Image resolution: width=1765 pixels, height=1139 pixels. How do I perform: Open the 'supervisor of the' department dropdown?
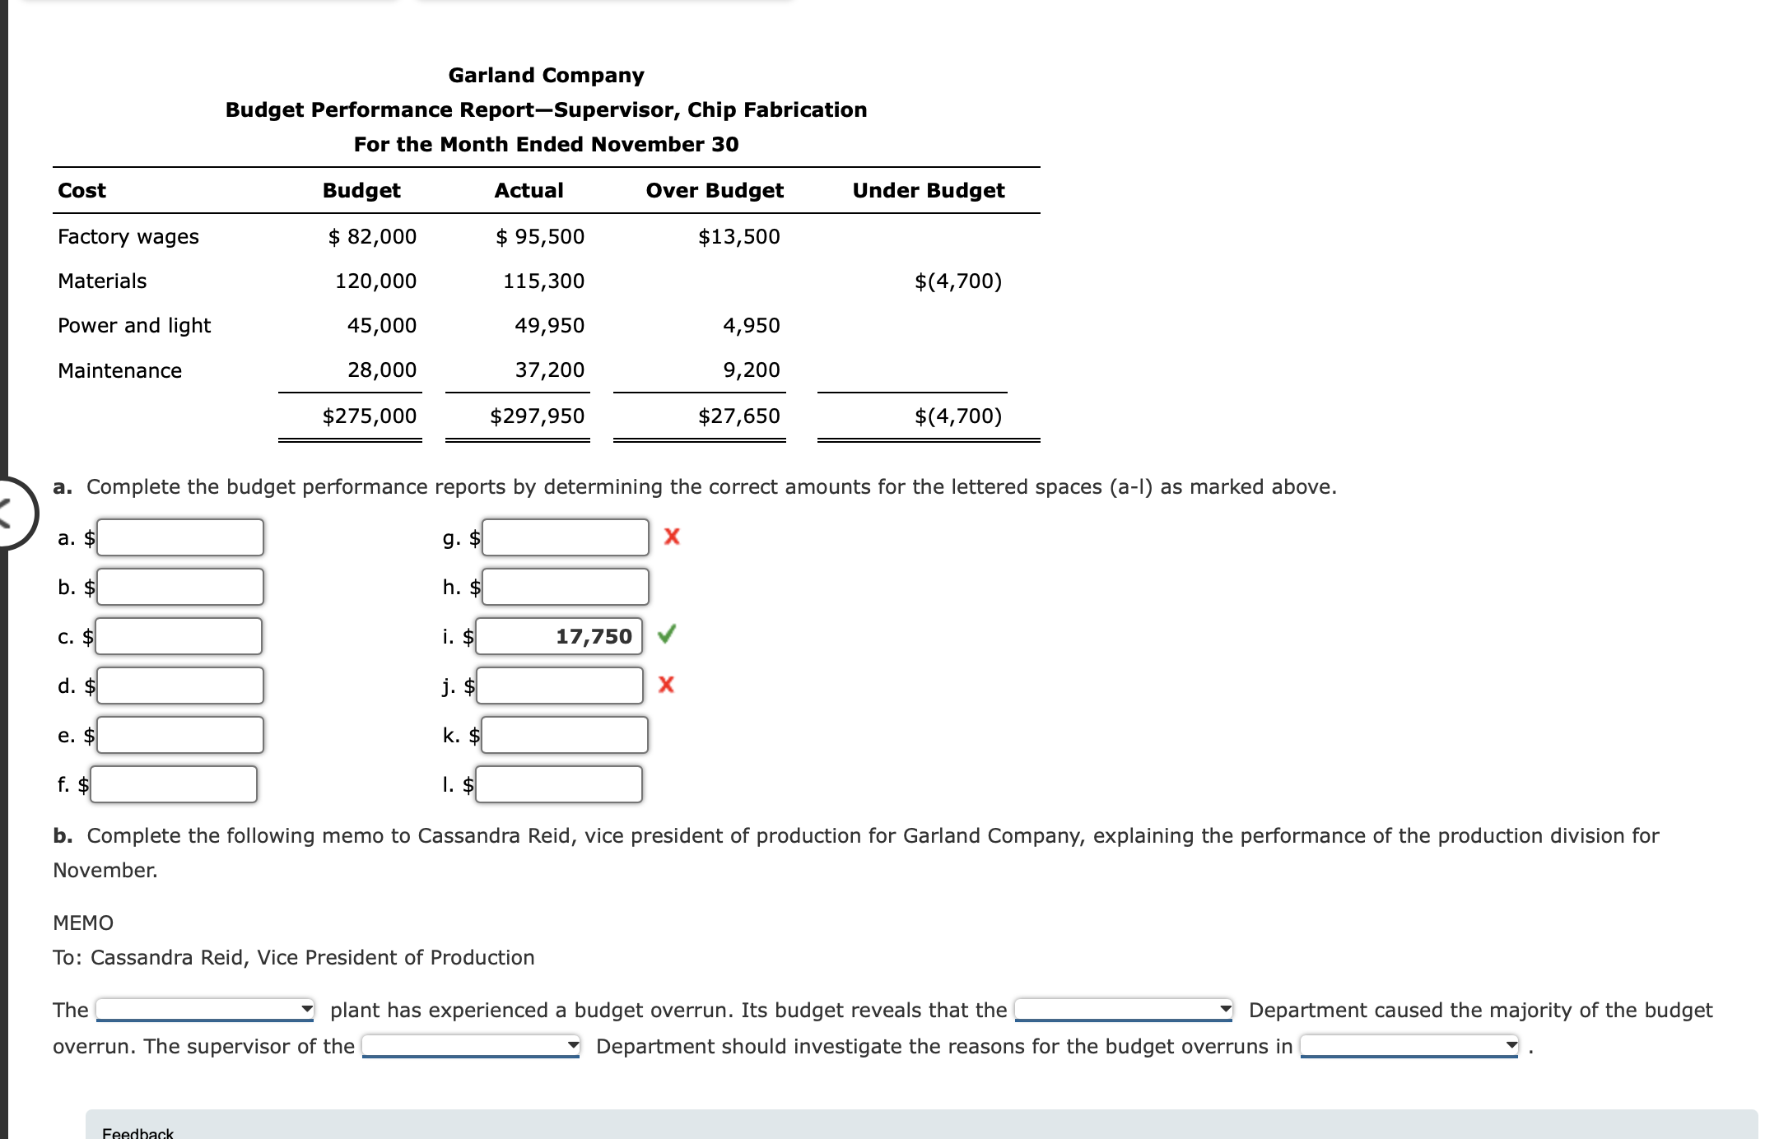(x=471, y=1046)
